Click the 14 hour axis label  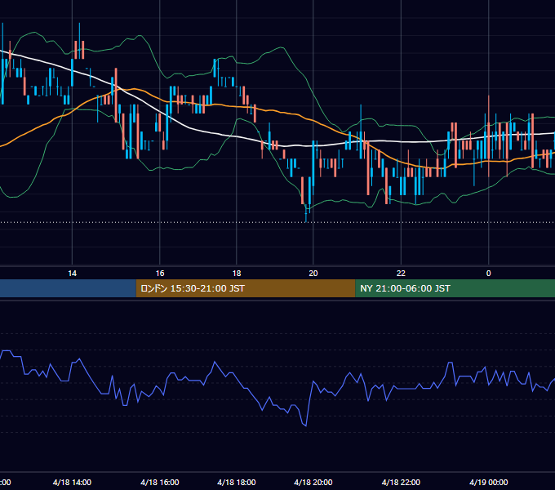pyautogui.click(x=72, y=274)
